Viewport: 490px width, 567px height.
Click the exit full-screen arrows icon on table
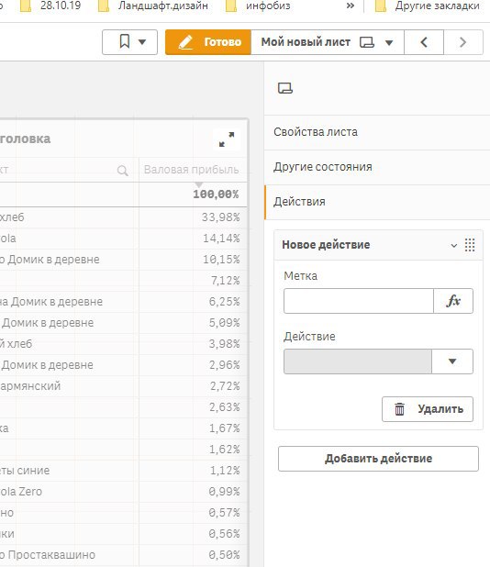(x=227, y=139)
